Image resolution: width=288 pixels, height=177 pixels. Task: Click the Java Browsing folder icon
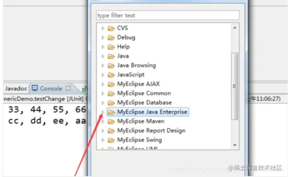point(111,66)
